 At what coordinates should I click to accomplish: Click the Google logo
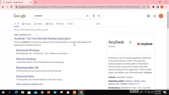click(20, 16)
